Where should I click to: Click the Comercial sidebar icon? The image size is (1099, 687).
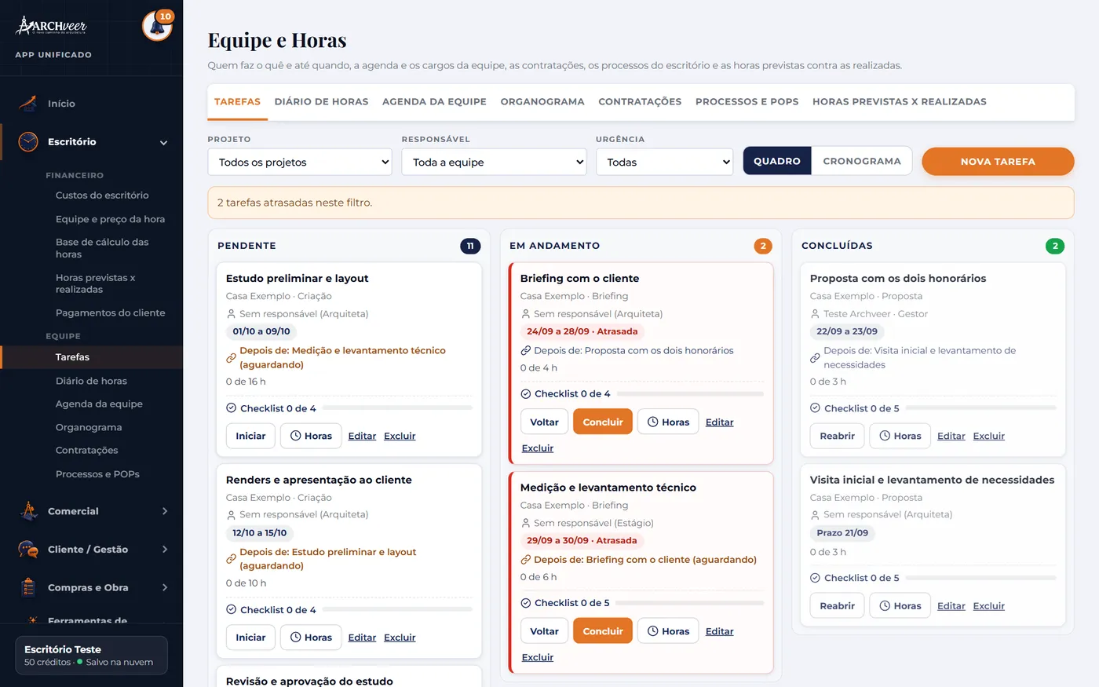(28, 511)
